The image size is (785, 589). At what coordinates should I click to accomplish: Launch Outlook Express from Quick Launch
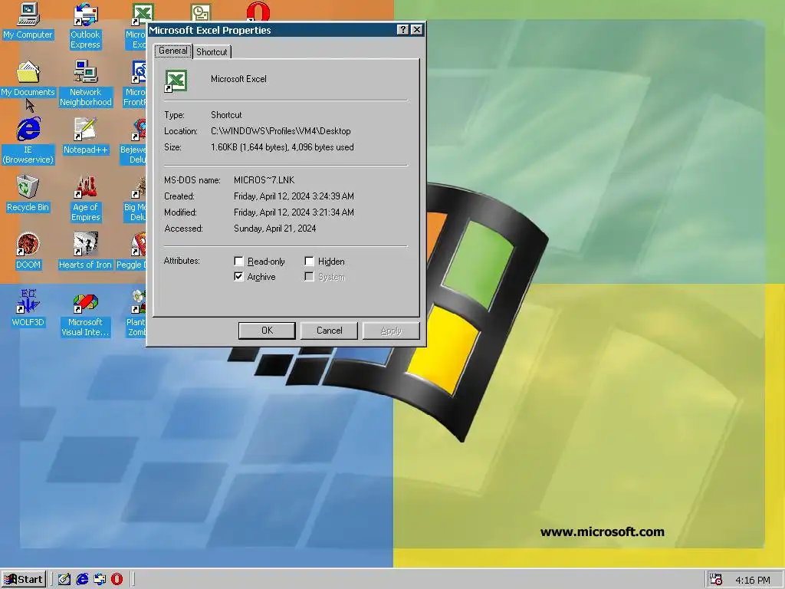(x=100, y=580)
